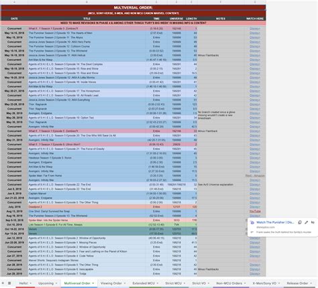Open dropdown arrow on Hello! tab
The image size is (318, 288).
click(31, 283)
